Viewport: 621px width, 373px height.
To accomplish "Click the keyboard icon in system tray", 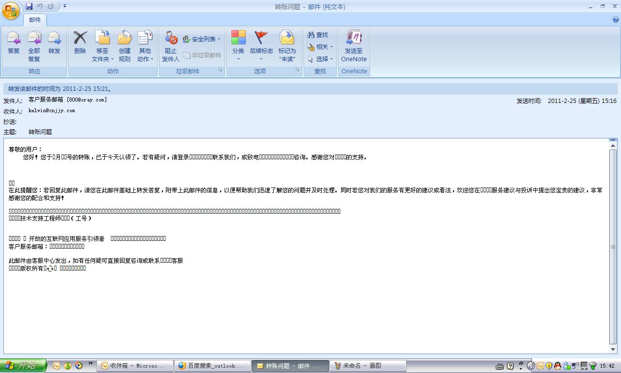I will tap(500, 366).
